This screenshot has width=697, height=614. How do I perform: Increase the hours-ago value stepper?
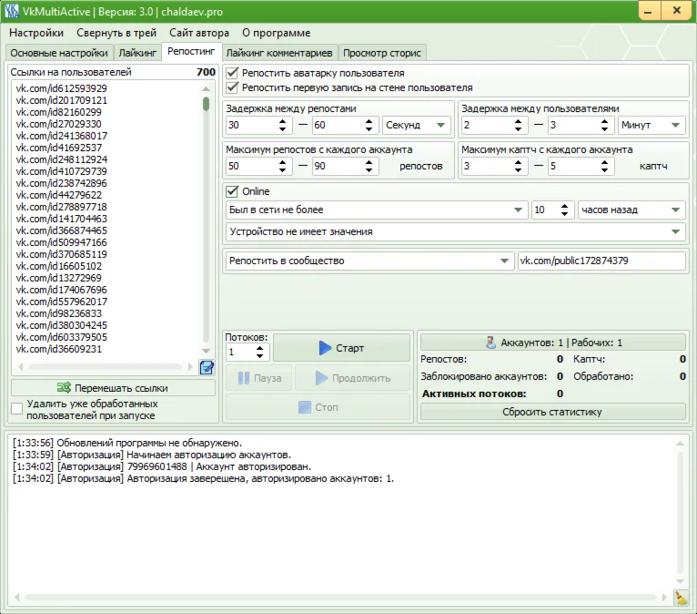[x=565, y=205]
